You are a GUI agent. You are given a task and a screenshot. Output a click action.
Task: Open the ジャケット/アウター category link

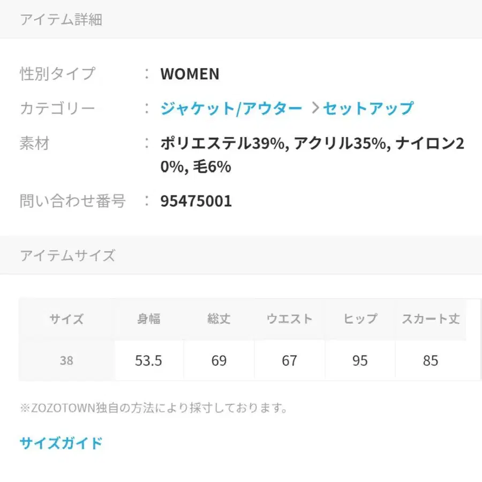231,108
